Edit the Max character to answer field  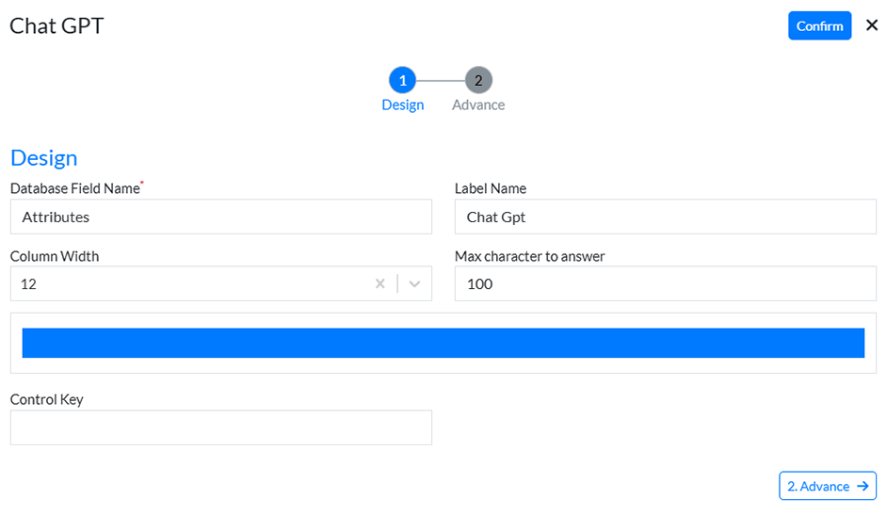[665, 283]
